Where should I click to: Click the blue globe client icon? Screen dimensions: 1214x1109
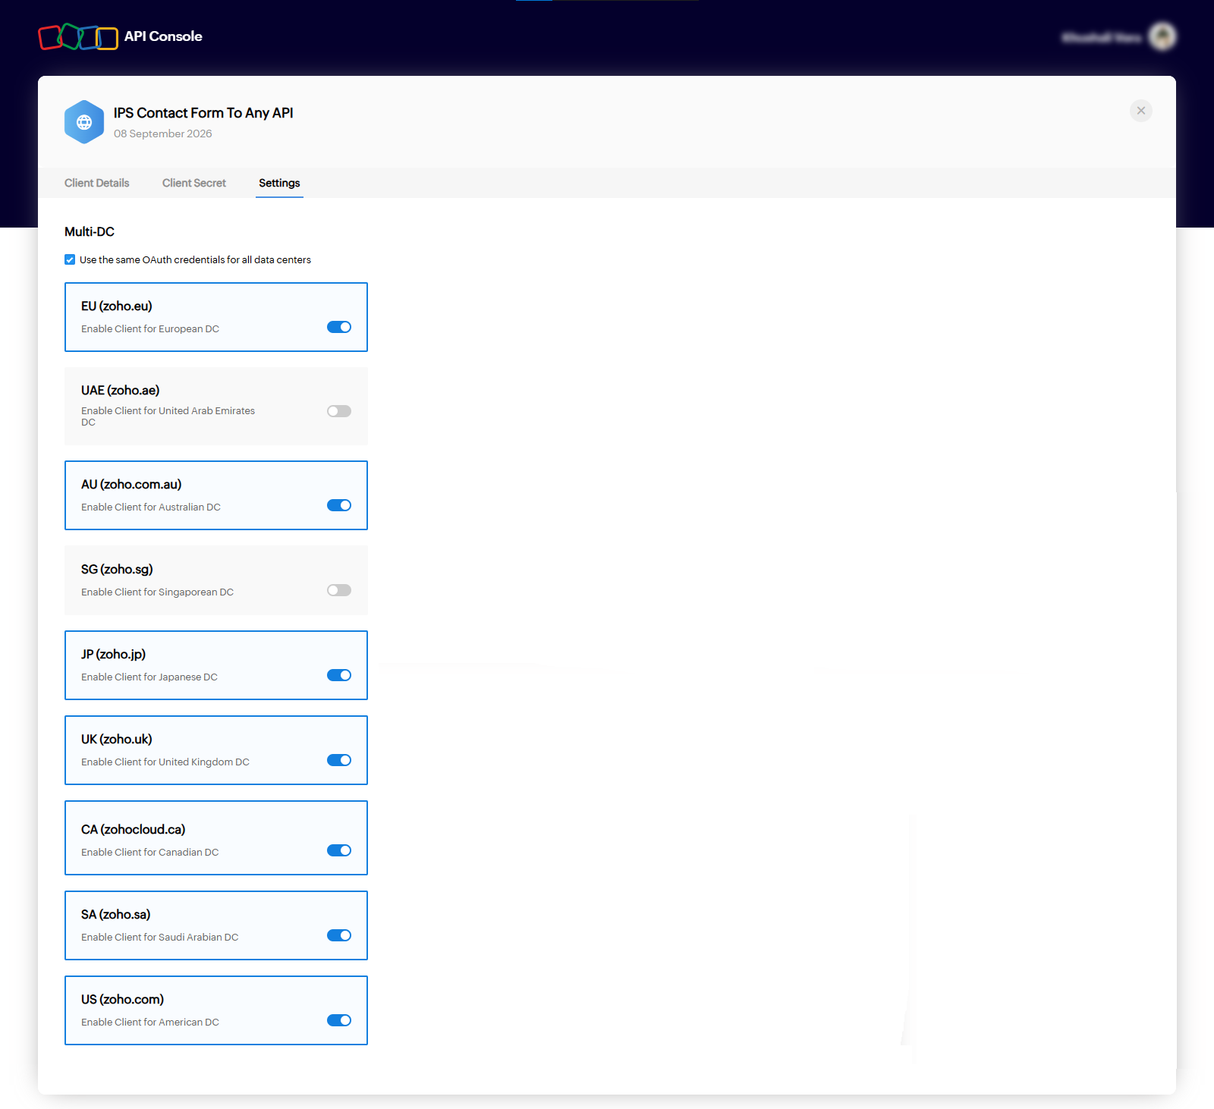pyautogui.click(x=84, y=122)
